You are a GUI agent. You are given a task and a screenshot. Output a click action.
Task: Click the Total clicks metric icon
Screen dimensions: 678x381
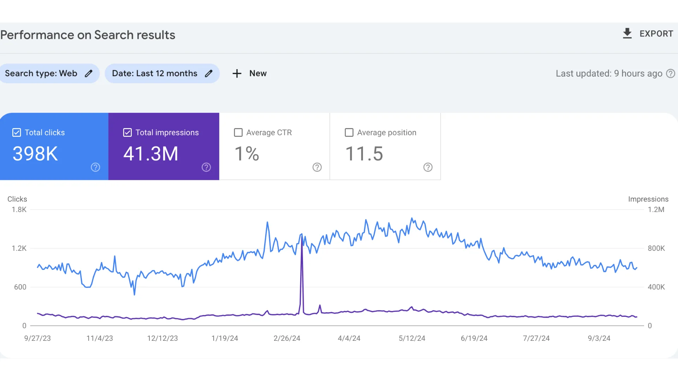(17, 133)
